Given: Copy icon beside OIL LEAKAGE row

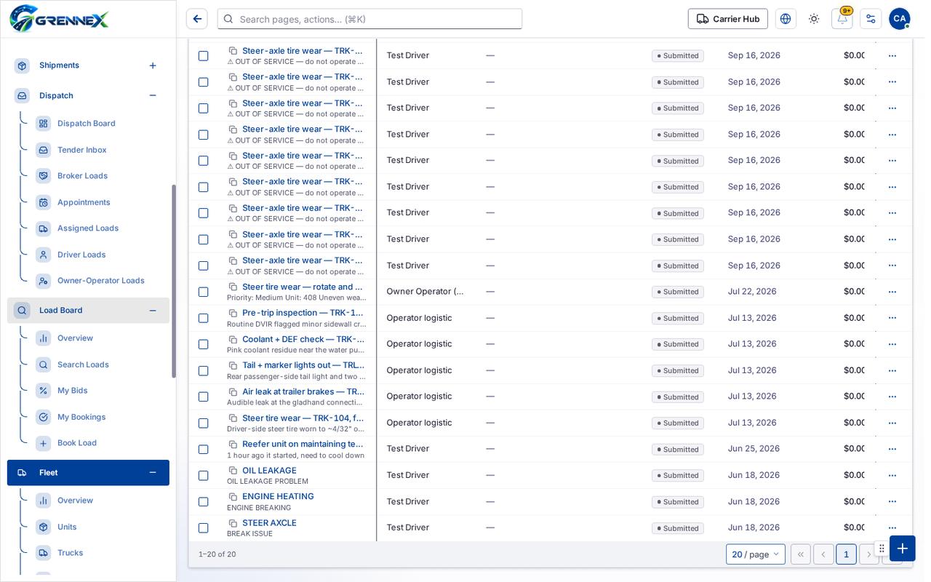Looking at the screenshot, I should (x=233, y=471).
